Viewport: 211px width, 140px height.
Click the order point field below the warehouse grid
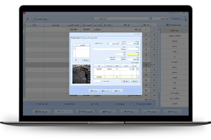coord(98,81)
